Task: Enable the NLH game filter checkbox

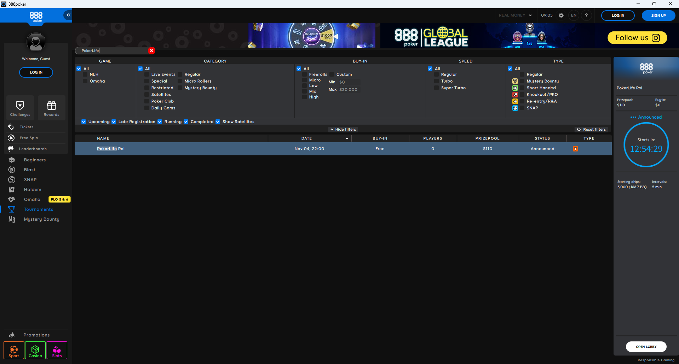Action: click(x=85, y=74)
